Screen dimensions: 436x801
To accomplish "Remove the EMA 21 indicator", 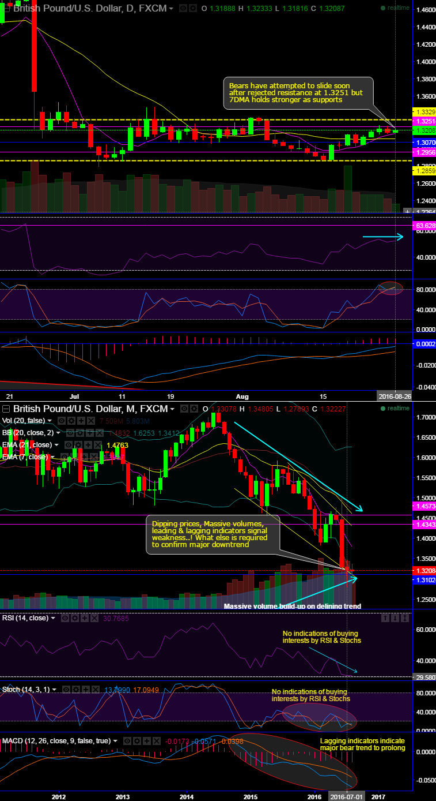I will (x=97, y=445).
